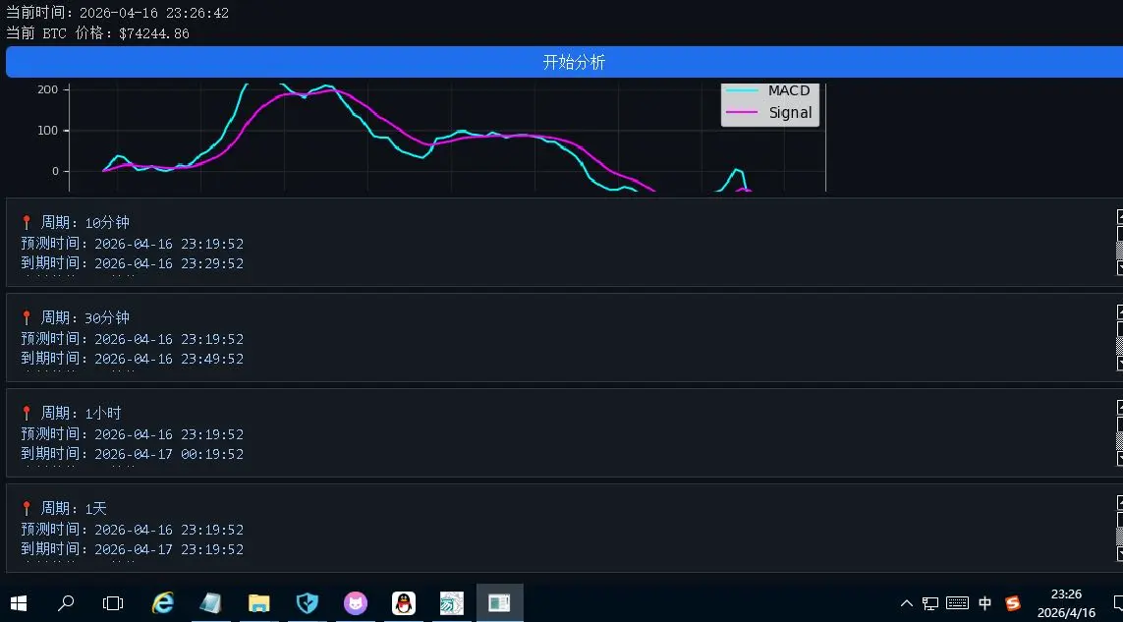Viewport: 1123px width, 622px height.
Task: Click the cyan MACD legend line swatch
Action: pos(742,90)
